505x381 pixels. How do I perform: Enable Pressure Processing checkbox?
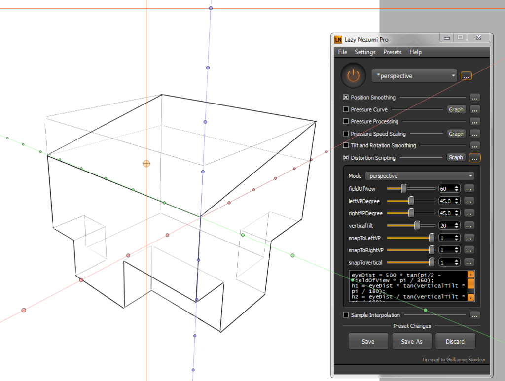click(x=346, y=121)
